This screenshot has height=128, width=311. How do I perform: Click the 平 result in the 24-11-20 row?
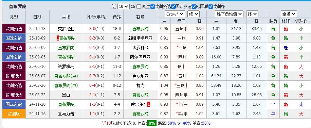pos(273,104)
